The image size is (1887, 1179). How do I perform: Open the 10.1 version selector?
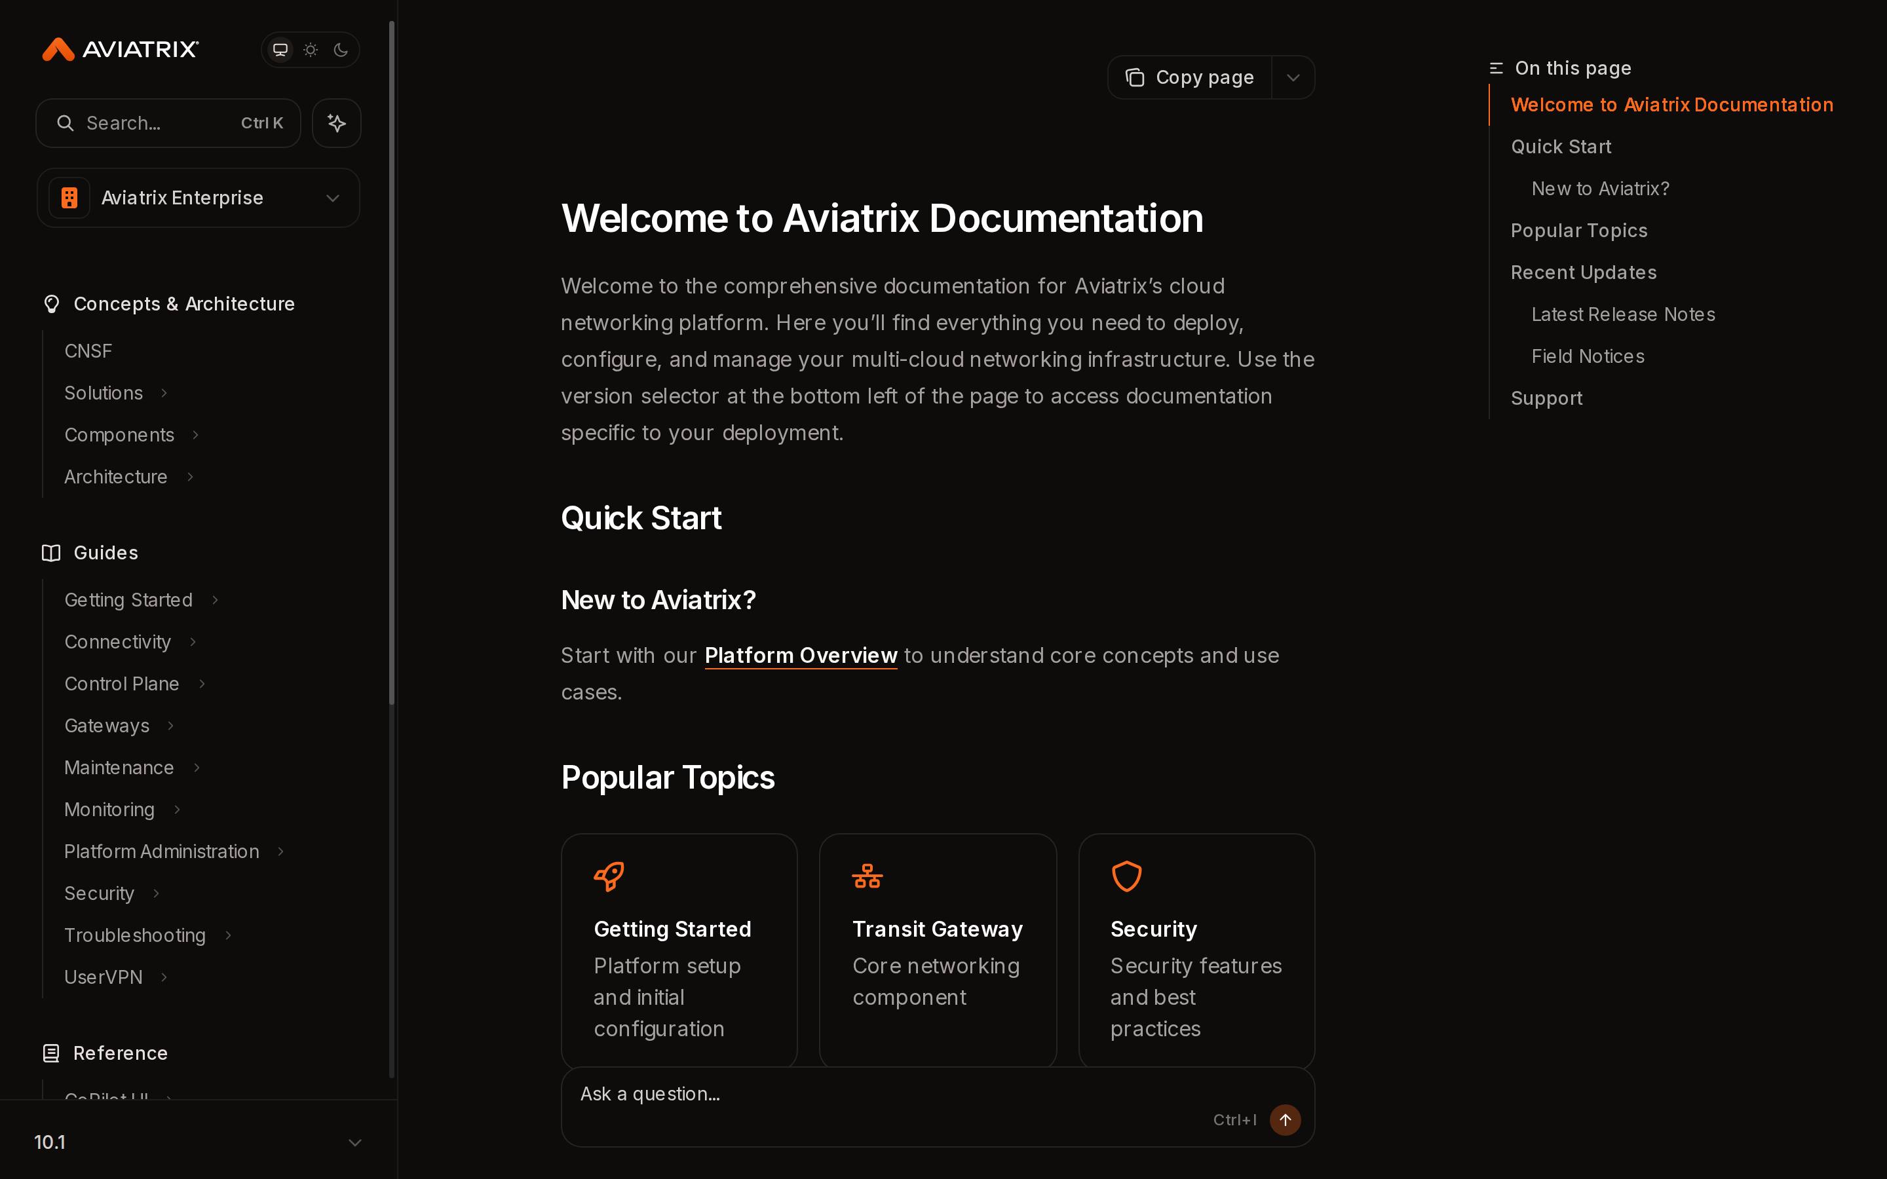click(198, 1142)
